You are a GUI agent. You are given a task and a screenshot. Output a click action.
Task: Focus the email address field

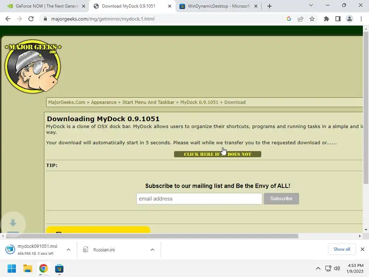coord(199,199)
